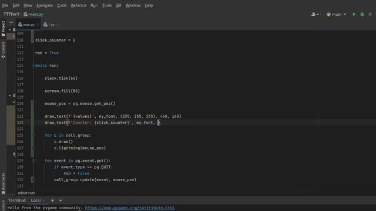Add a new terminal session with plus icon

pos(52,200)
